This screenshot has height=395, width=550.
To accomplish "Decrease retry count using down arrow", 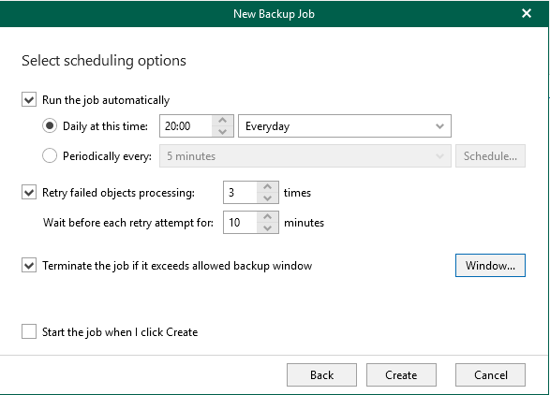I will [268, 198].
